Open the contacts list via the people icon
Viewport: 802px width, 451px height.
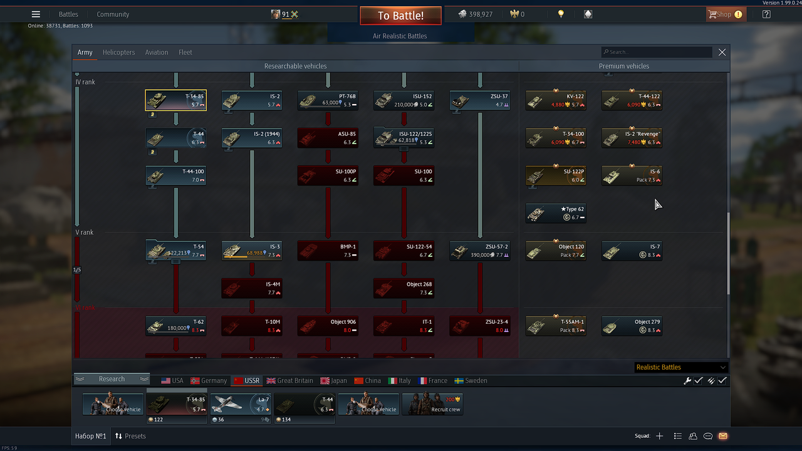pos(692,436)
